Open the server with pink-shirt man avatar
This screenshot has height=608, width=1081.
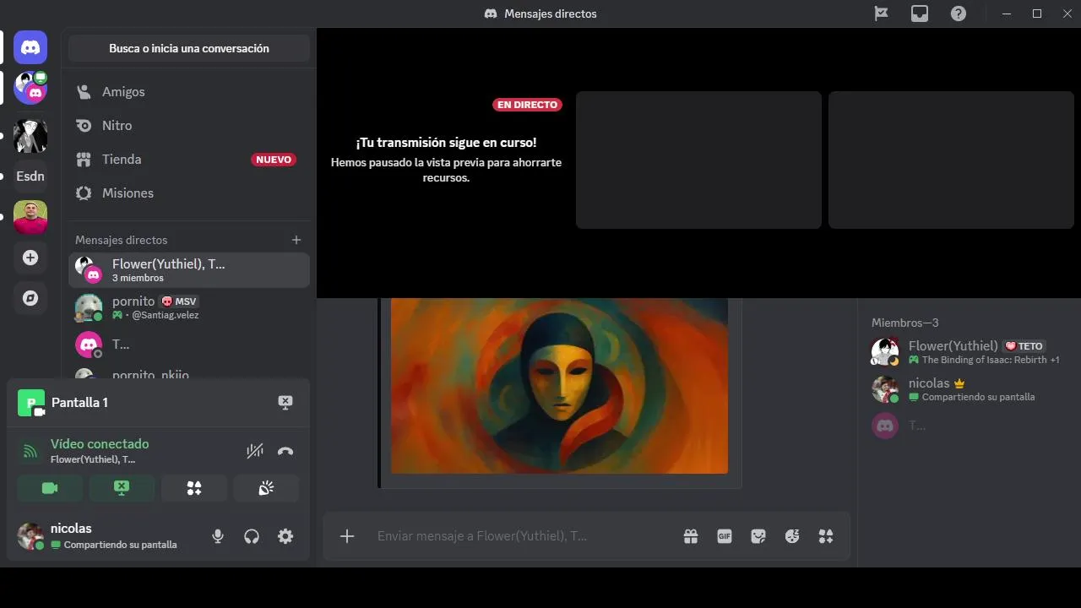pyautogui.click(x=30, y=217)
